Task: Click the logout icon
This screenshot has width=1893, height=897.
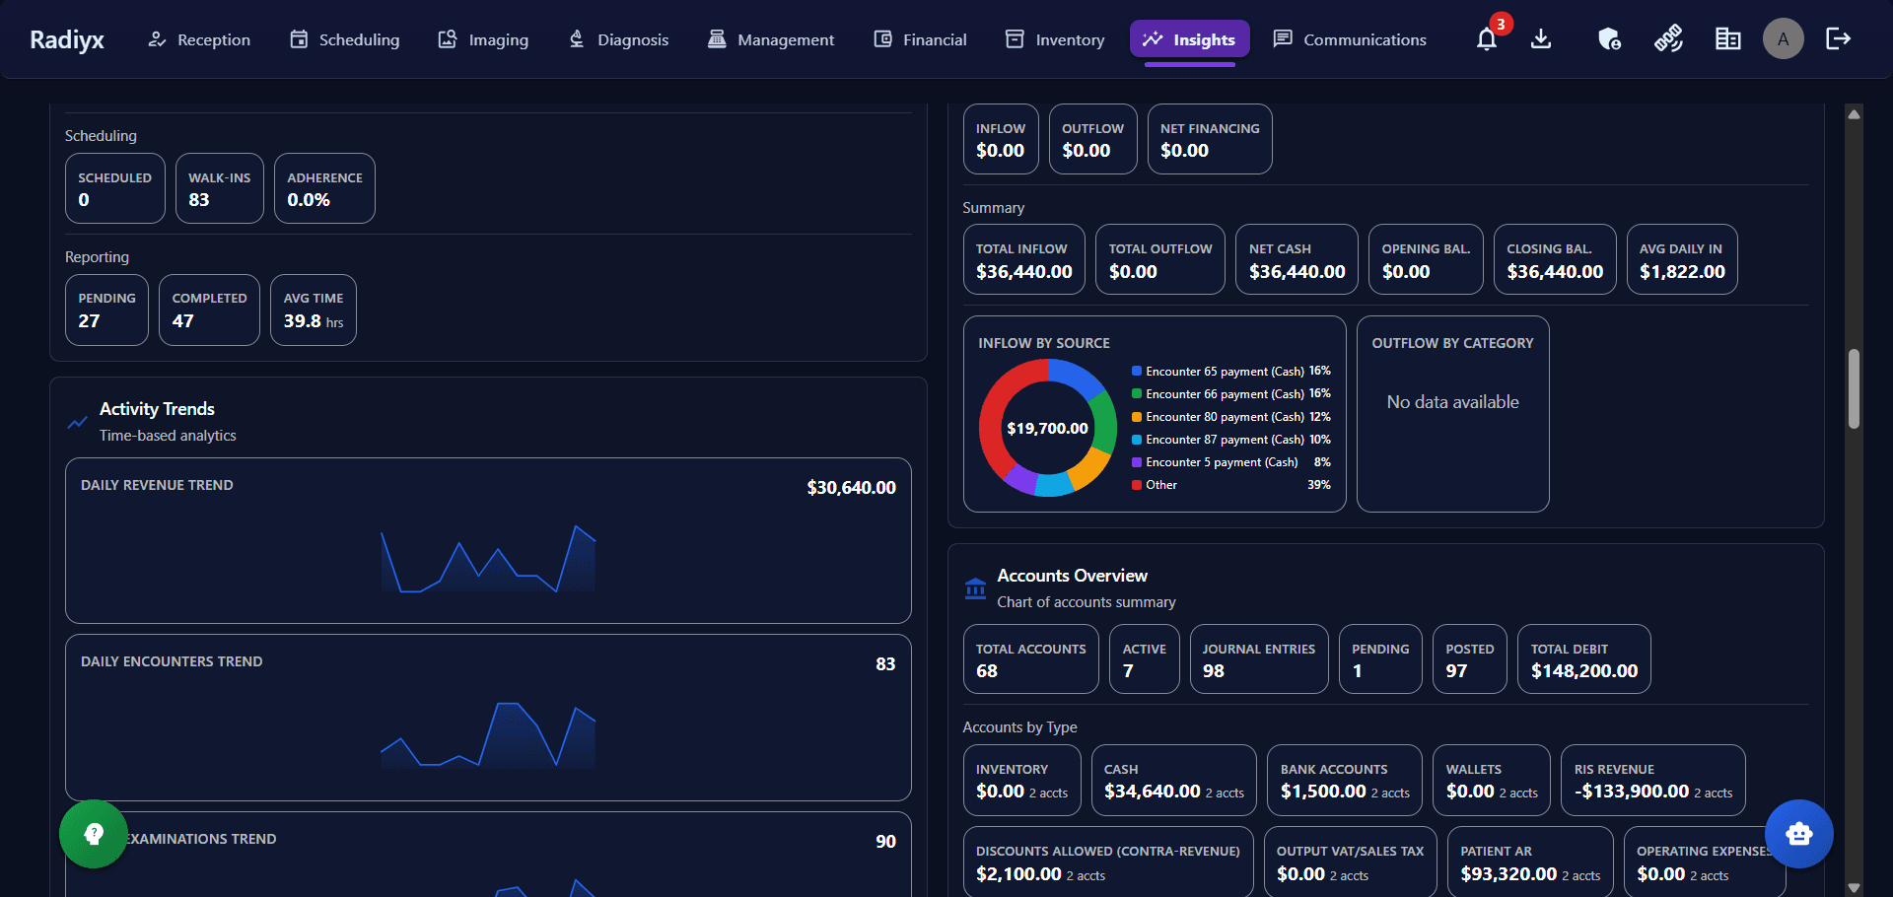Action: [x=1838, y=39]
